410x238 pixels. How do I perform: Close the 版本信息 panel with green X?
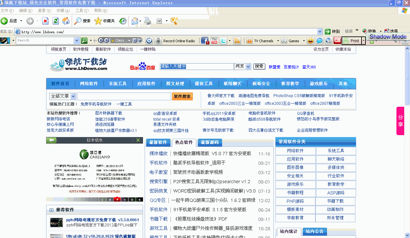[x=138, y=140]
